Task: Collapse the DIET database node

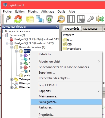Action: (x=16, y=51)
